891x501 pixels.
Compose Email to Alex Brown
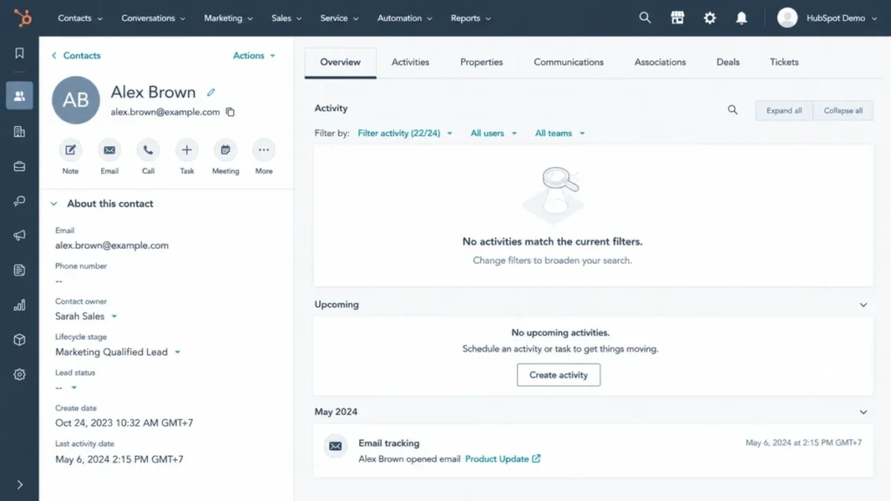(109, 150)
